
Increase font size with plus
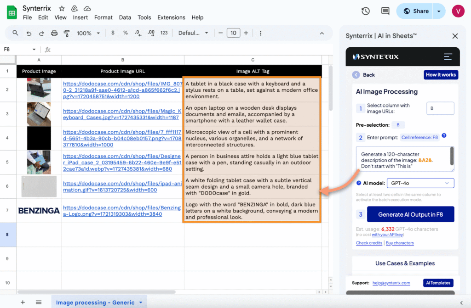tap(246, 33)
